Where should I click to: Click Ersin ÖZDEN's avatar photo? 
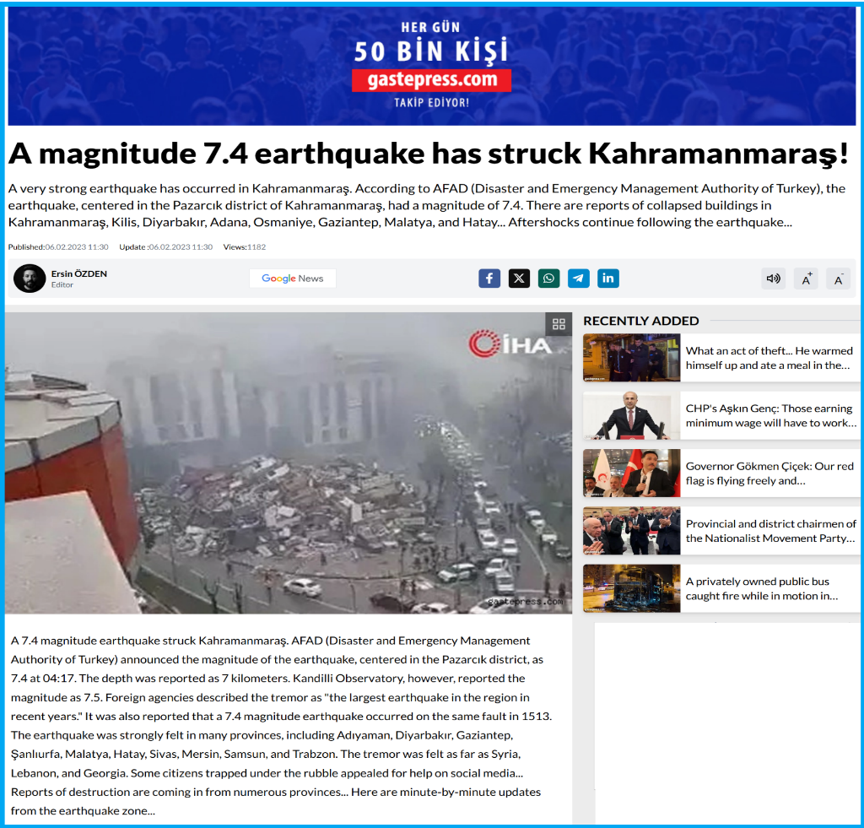point(30,279)
